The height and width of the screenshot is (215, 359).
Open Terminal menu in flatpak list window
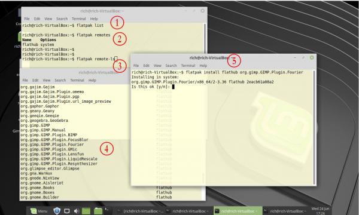pos(78,19)
